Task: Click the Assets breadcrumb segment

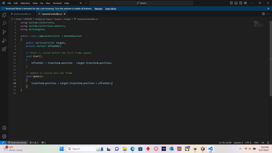Action: pyautogui.click(x=58, y=19)
